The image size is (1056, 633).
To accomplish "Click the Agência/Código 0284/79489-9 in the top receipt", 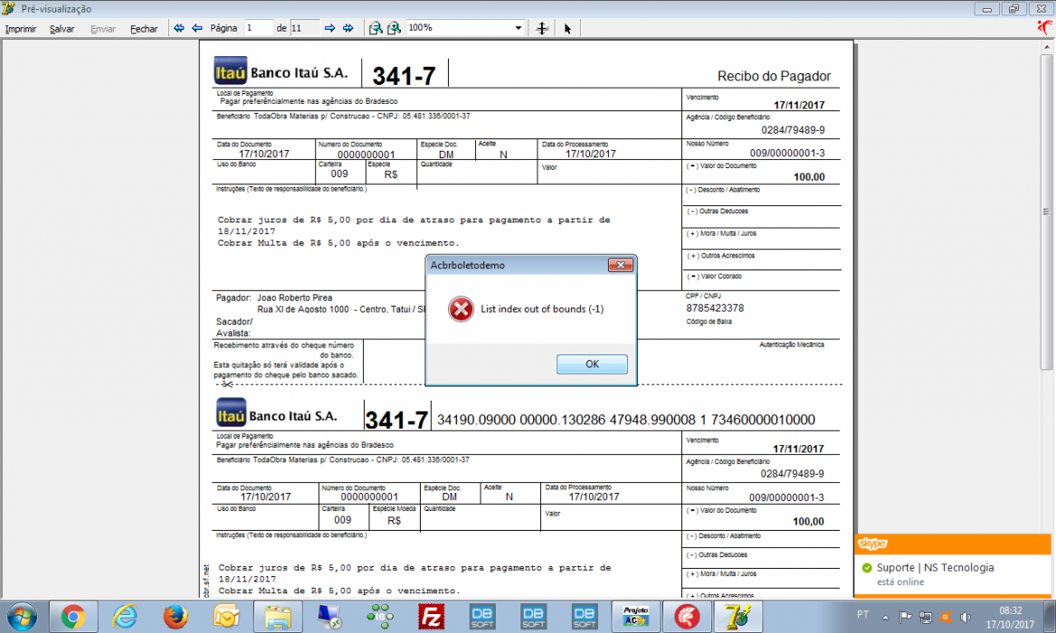I will [x=793, y=130].
